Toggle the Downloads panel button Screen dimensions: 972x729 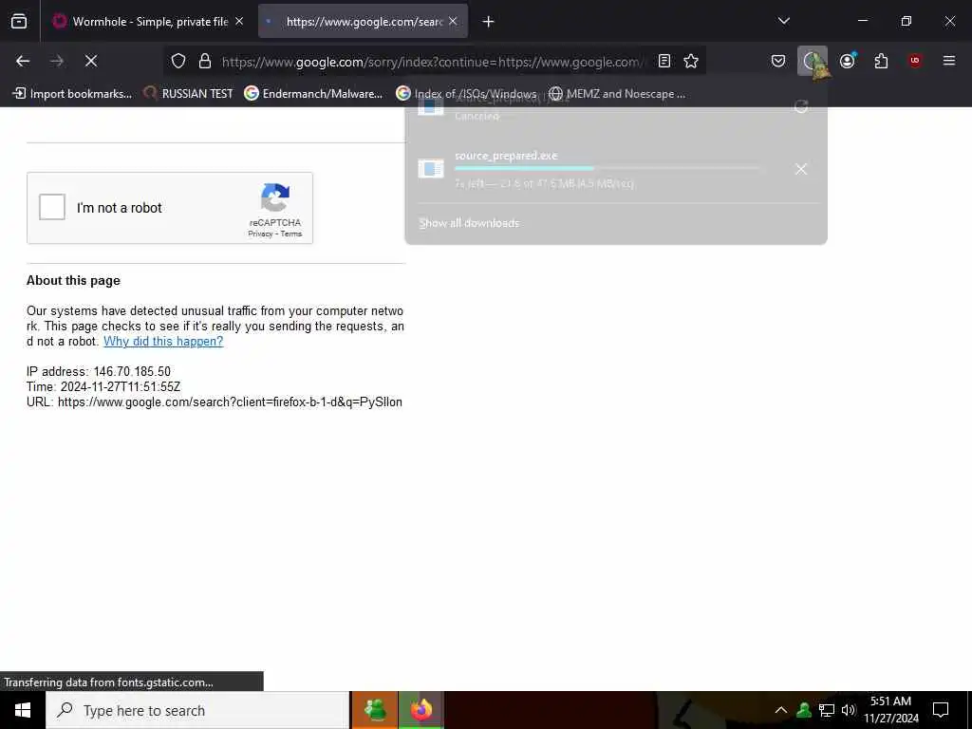tap(813, 61)
